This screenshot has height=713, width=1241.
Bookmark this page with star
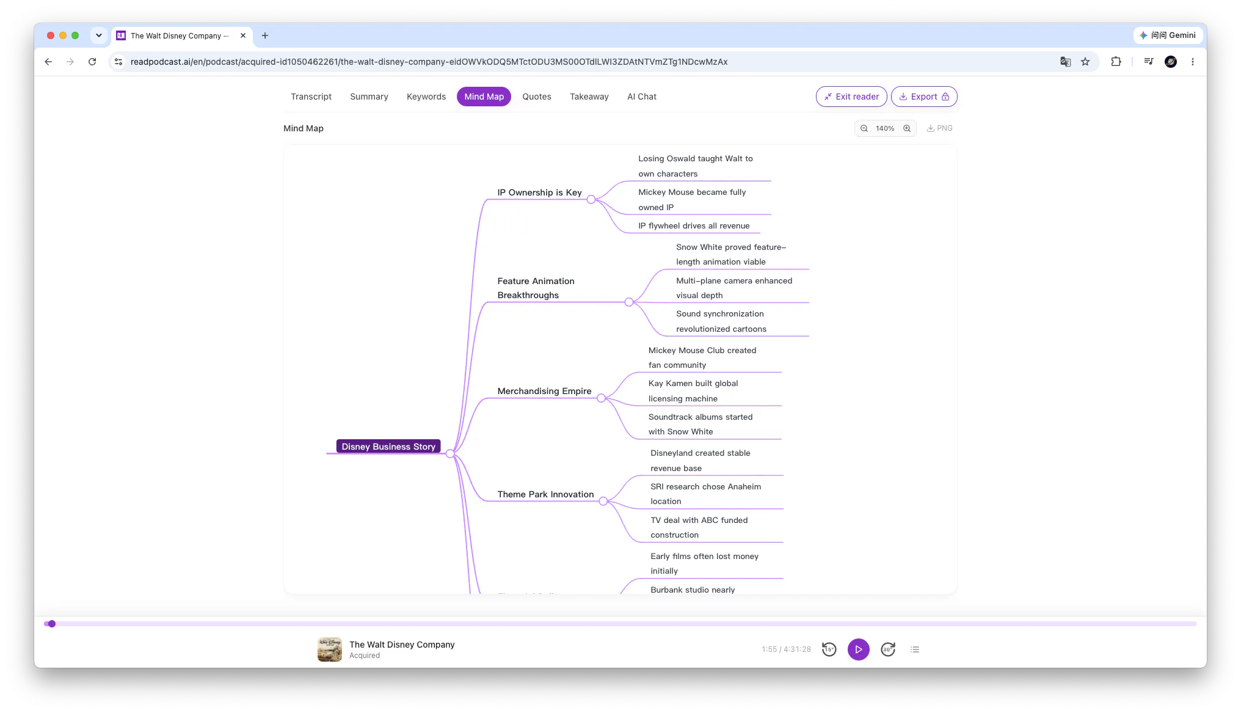point(1085,62)
